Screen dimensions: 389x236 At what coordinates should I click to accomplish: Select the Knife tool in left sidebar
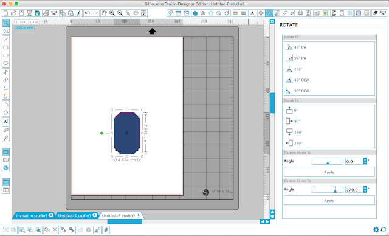5,138
